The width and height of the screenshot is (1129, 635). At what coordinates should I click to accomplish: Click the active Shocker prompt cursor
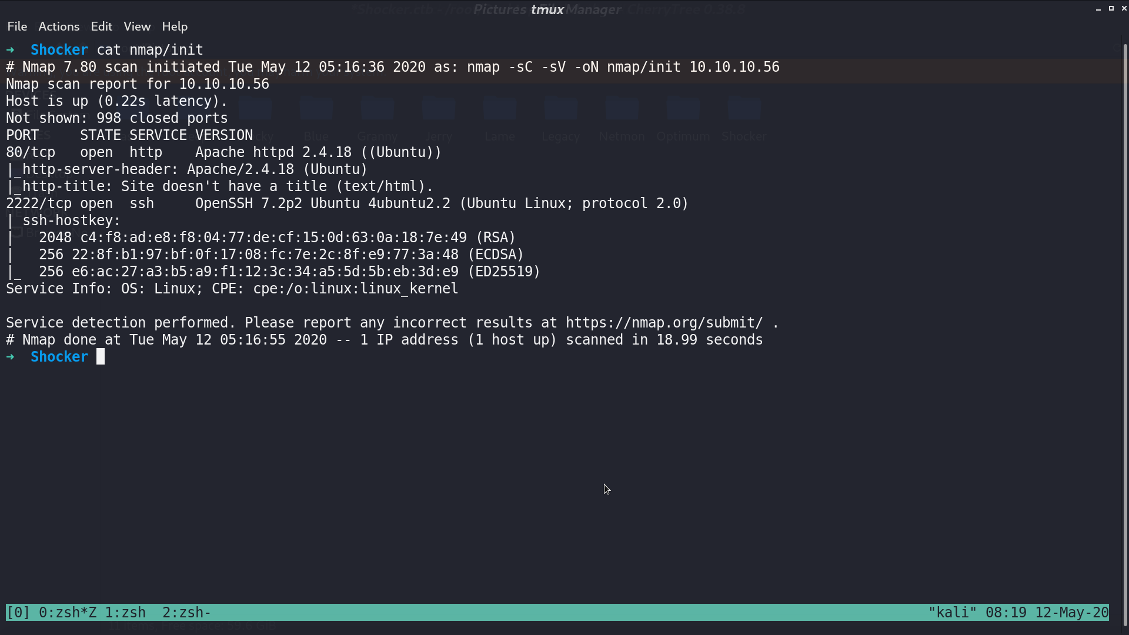(x=101, y=357)
